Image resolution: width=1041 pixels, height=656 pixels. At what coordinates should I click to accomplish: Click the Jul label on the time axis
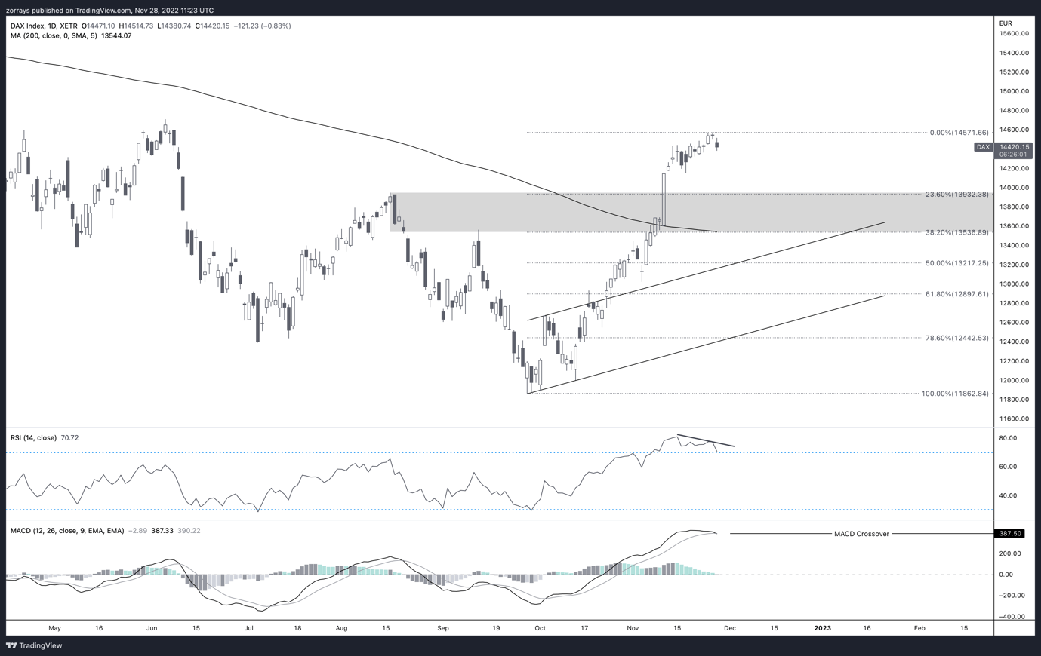click(x=248, y=628)
